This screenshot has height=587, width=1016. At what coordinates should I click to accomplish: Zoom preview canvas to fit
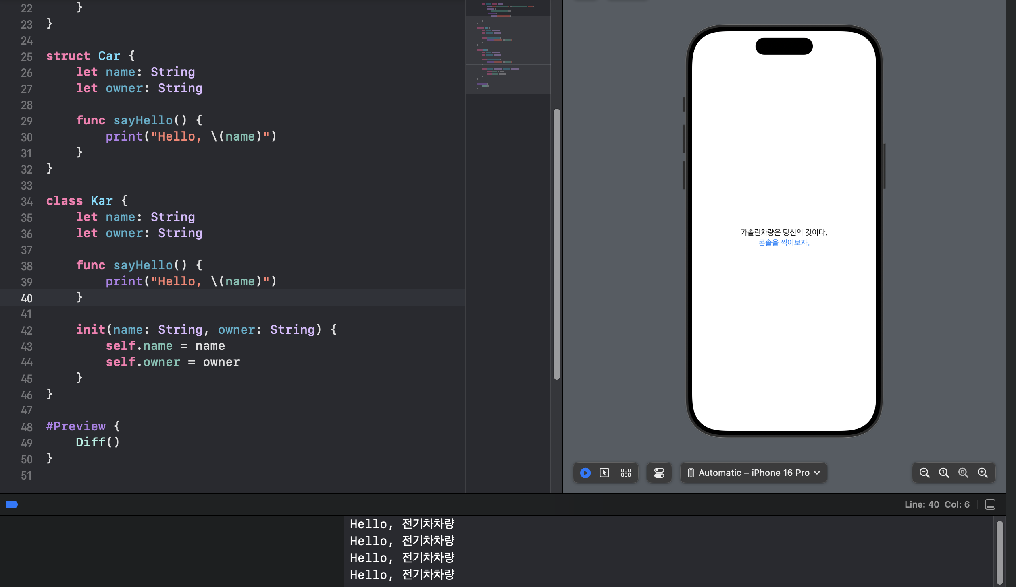click(963, 473)
